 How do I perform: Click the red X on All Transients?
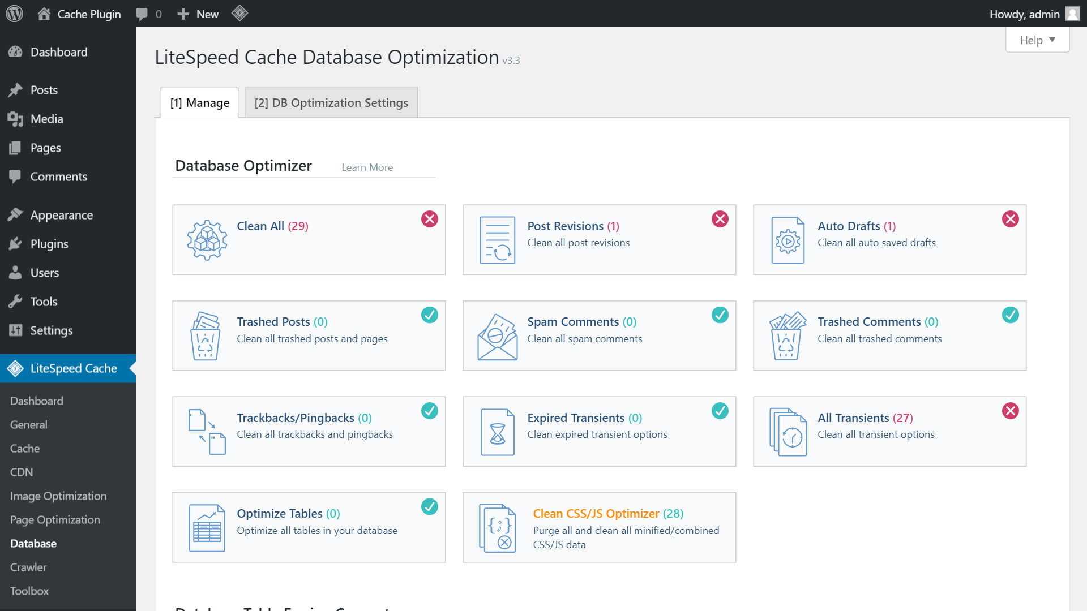coord(1011,411)
